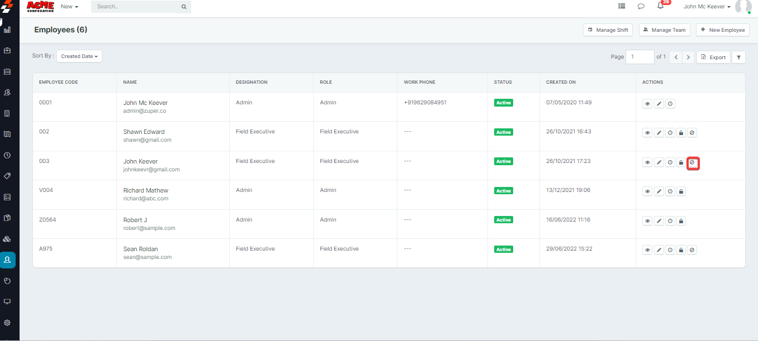758x341 pixels.
Task: Toggle the lock icon for Sean Roldan
Action: tap(681, 250)
